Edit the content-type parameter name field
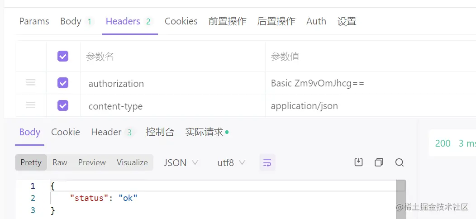Screen dimensions: 476x219 (x=173, y=105)
